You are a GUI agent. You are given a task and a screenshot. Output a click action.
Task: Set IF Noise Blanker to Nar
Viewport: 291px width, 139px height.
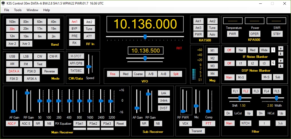click(241, 50)
